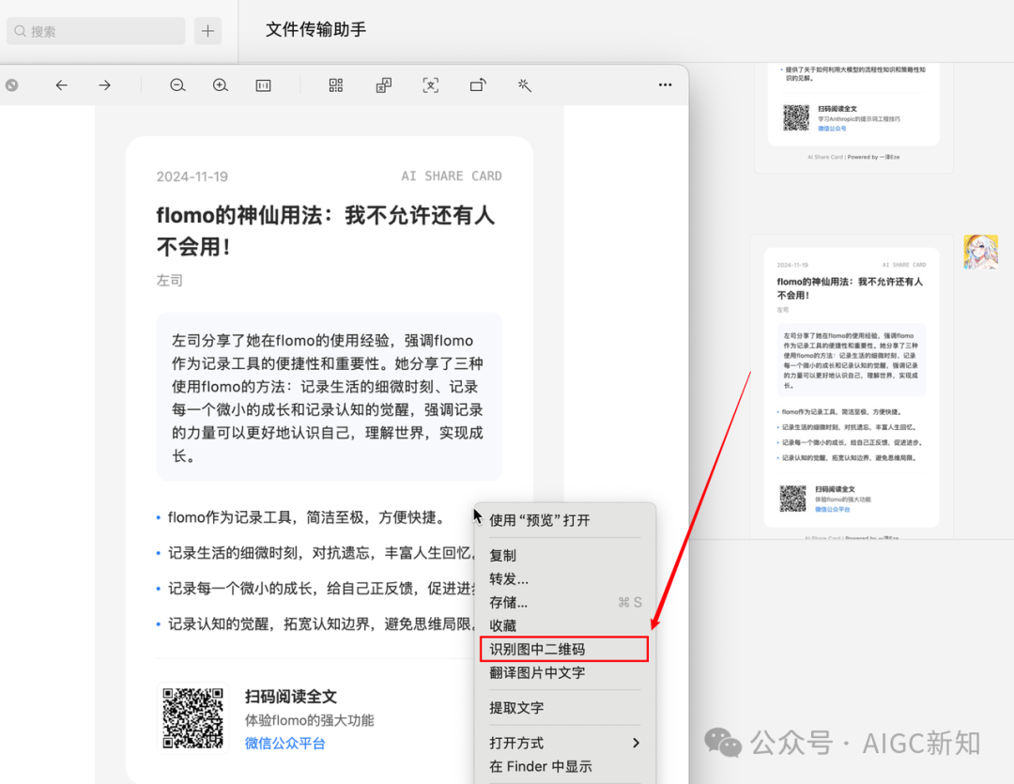Select 存储... in the context menu

point(564,602)
